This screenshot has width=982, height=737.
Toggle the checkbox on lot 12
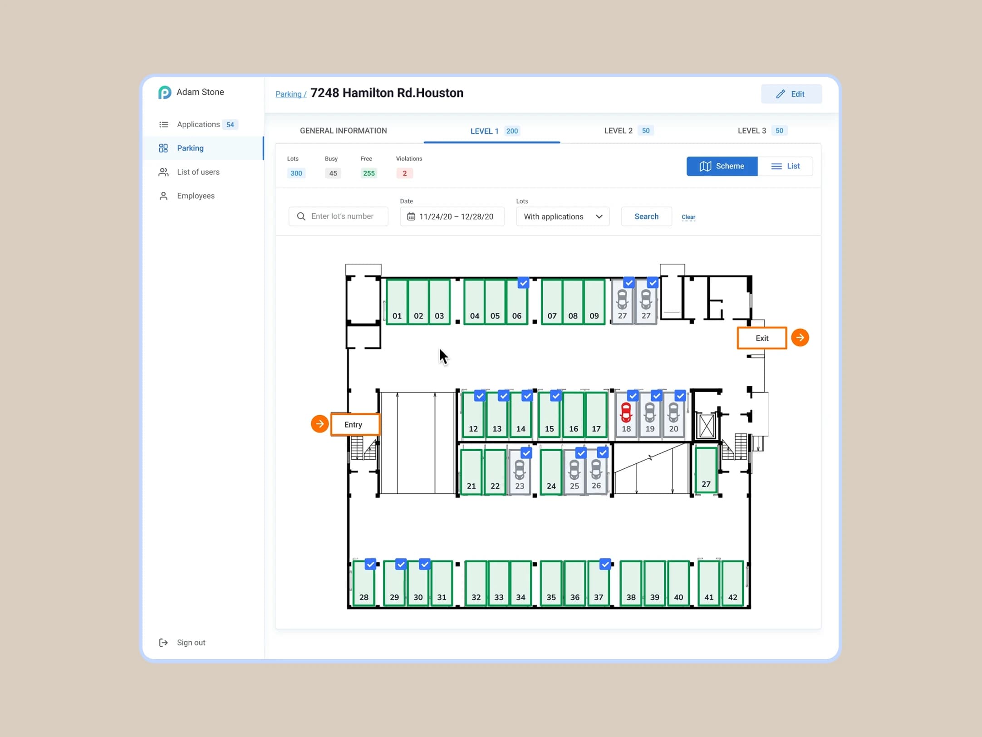pos(480,396)
